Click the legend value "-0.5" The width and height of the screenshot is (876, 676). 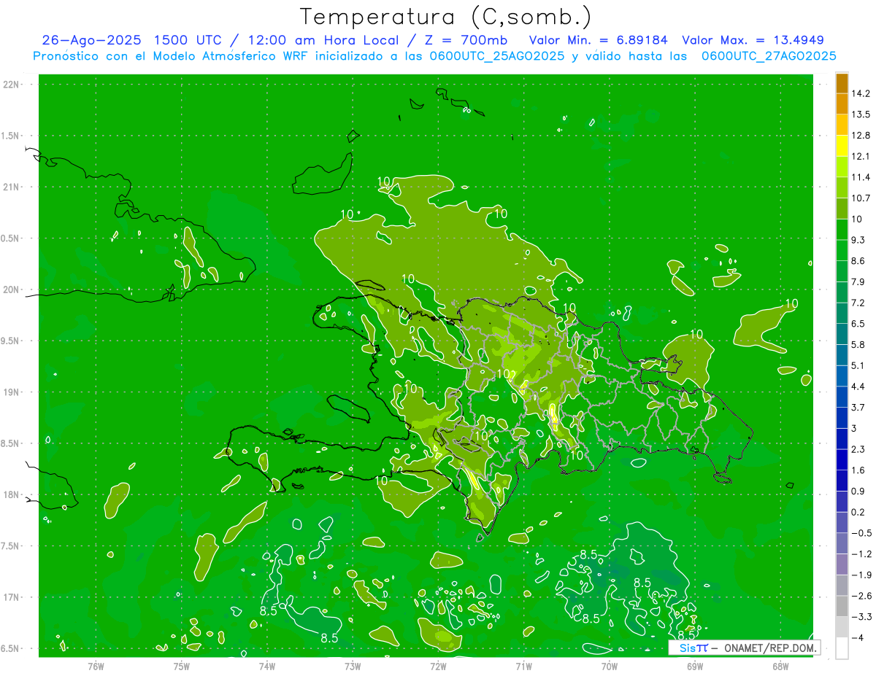[861, 533]
